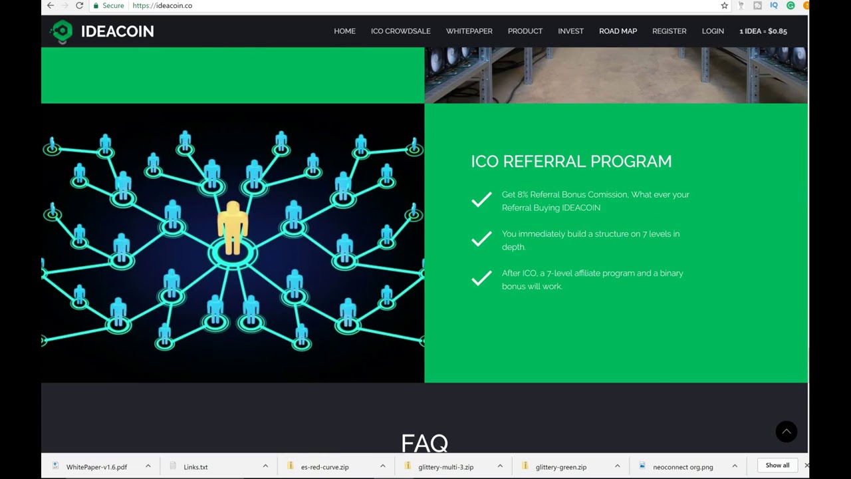Click the Links.txt file icon
The height and width of the screenshot is (479, 851).
173,466
